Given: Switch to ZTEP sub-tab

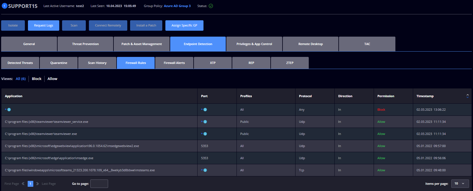Looking at the screenshot, I should [x=290, y=63].
